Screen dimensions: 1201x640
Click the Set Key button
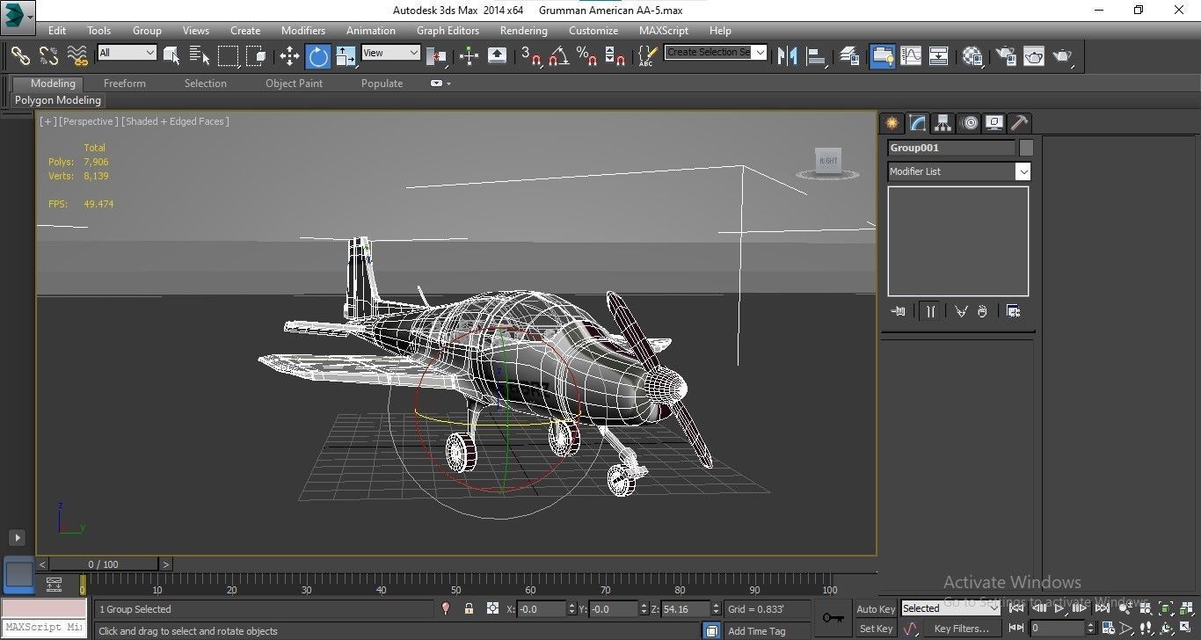click(876, 629)
